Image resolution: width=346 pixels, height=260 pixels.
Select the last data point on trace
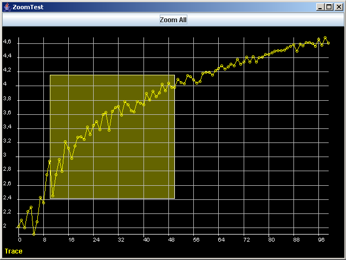328,43
